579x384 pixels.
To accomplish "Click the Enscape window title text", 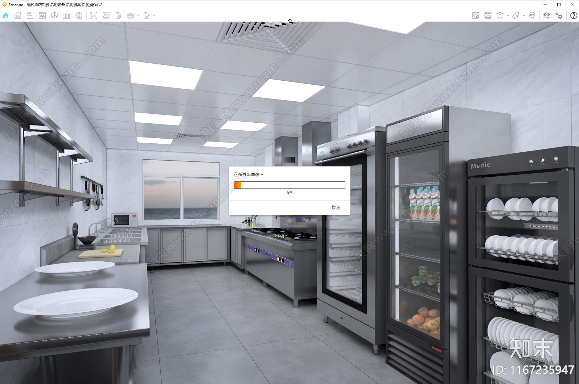I will [55, 5].
